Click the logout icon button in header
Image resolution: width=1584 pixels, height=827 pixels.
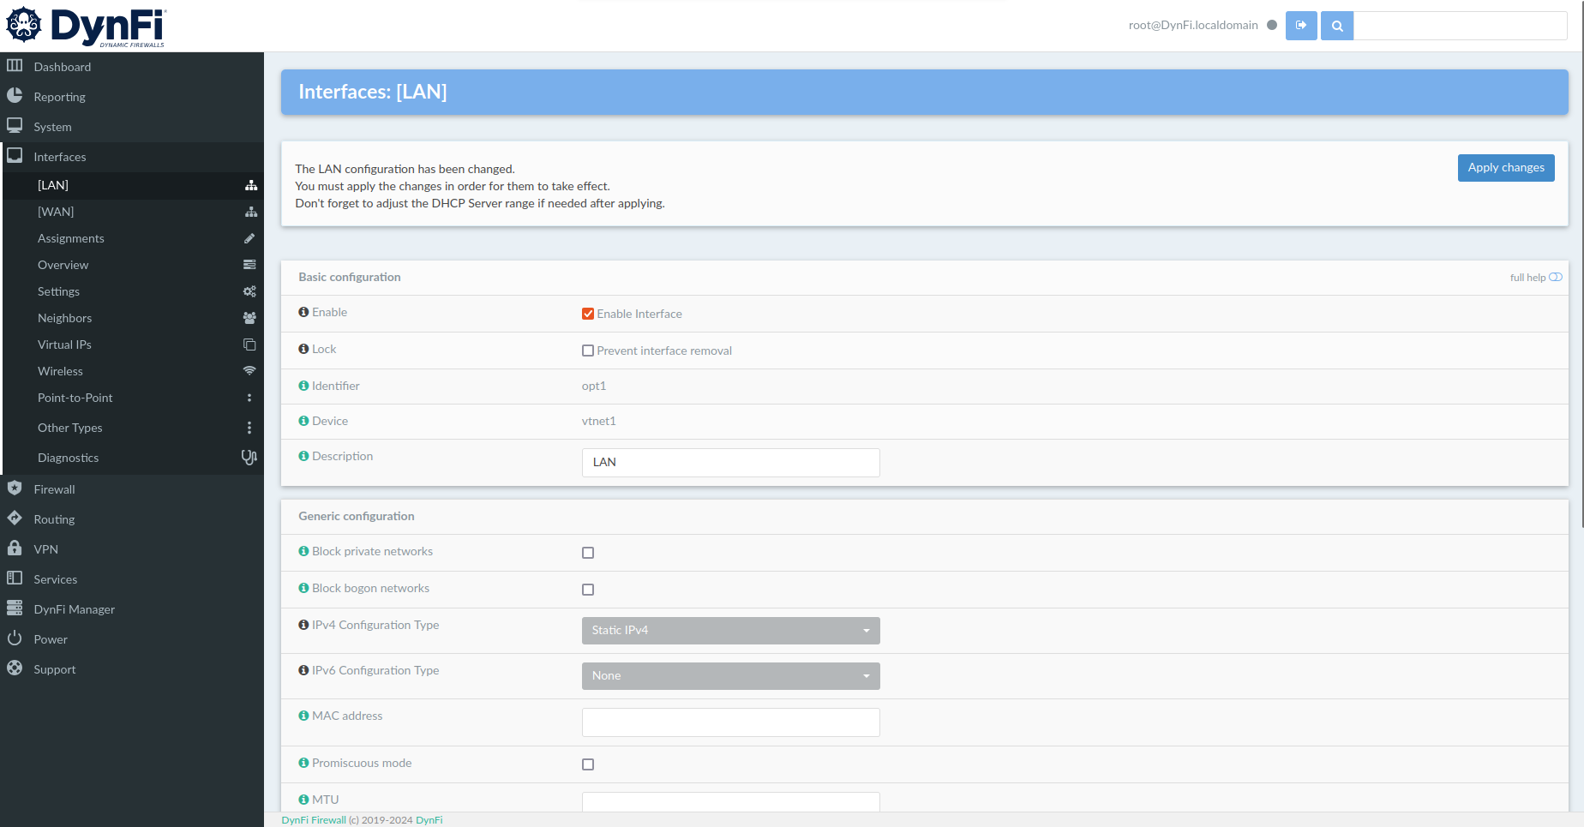click(1300, 26)
